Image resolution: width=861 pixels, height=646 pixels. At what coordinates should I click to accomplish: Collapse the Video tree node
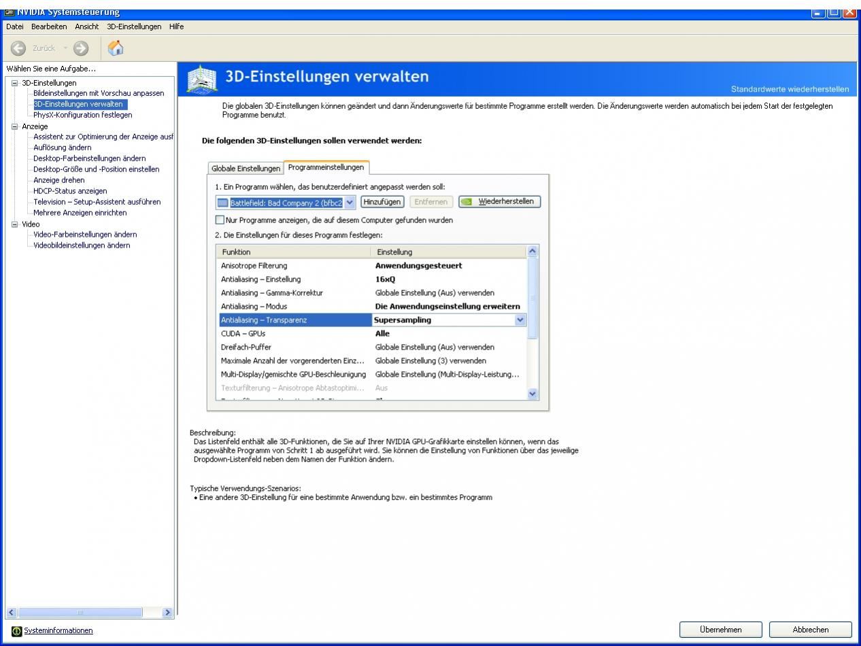[x=15, y=224]
